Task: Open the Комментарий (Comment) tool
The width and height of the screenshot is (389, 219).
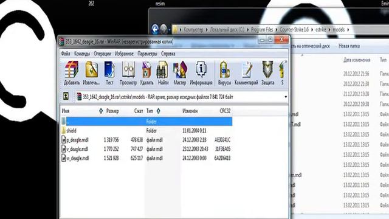Action: [x=246, y=73]
